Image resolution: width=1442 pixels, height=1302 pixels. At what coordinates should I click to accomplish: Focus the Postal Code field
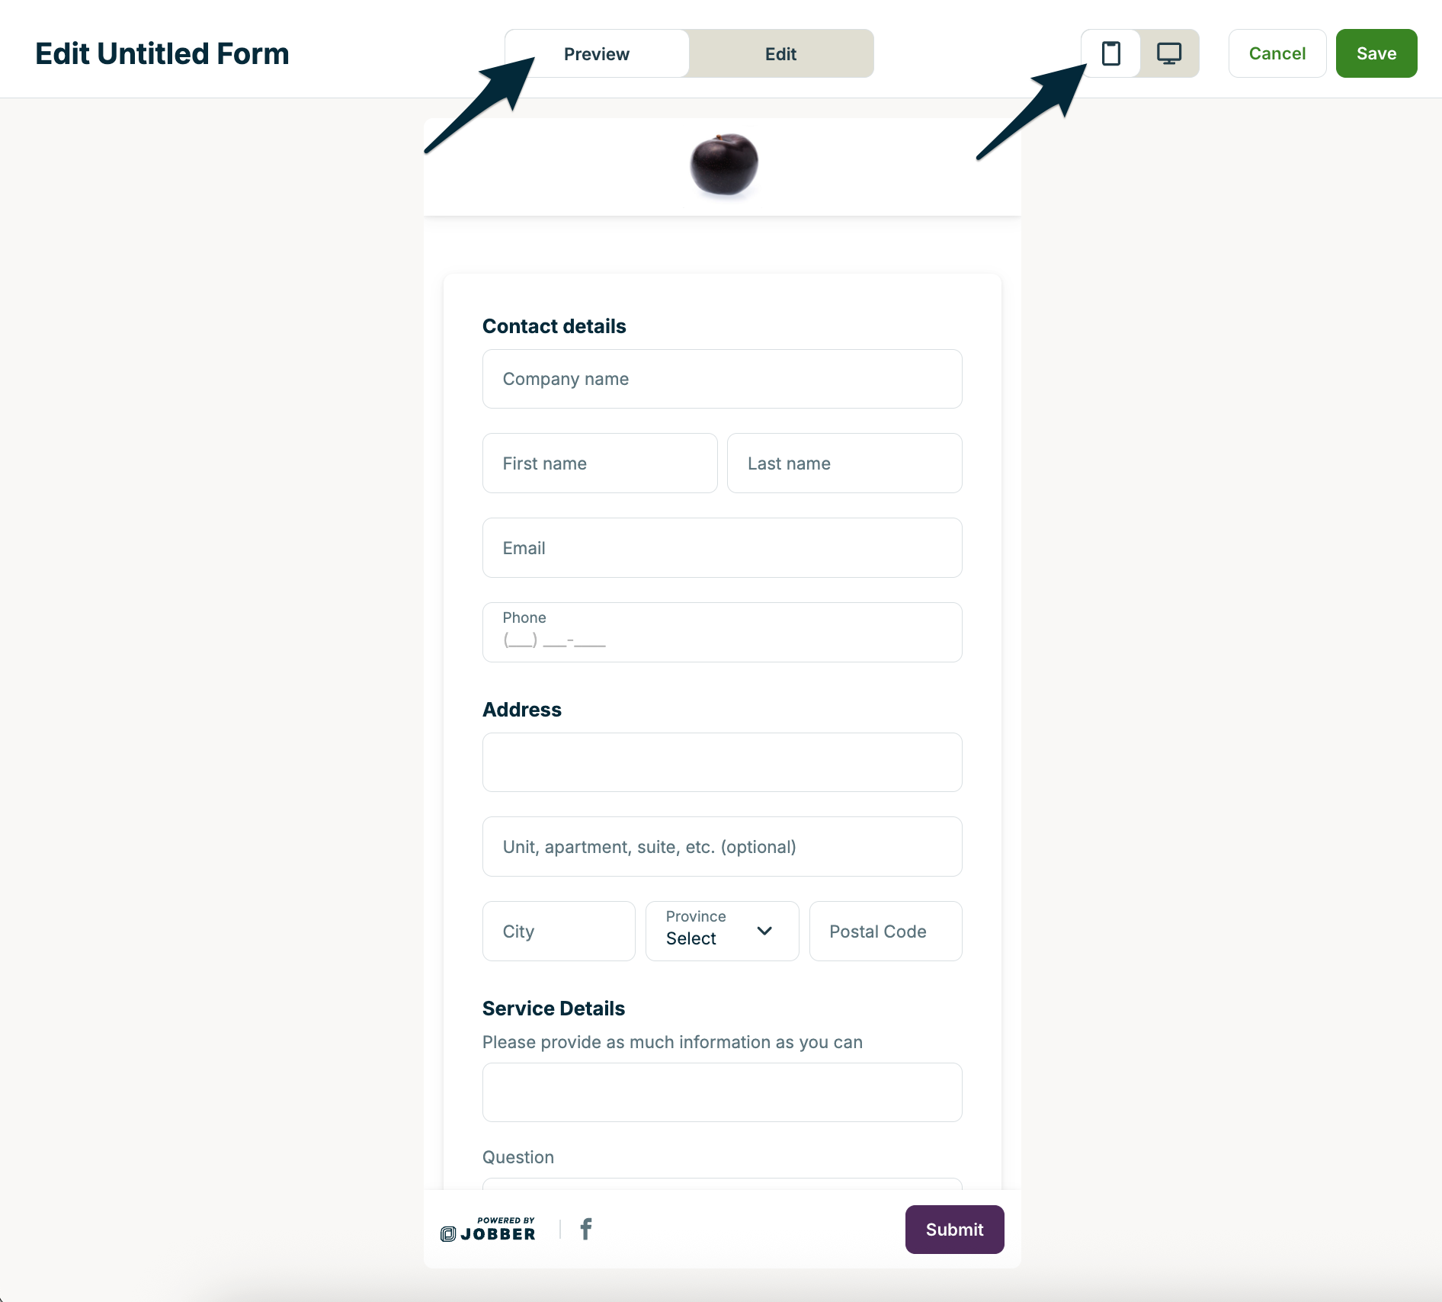tap(885, 932)
